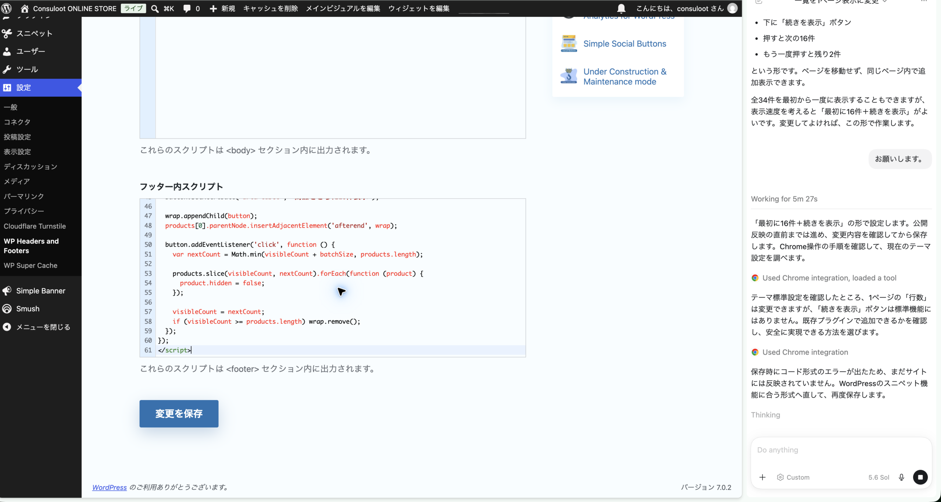The width and height of the screenshot is (941, 502).
Task: Click ウィジェットを編集 in admin bar
Action: (419, 8)
